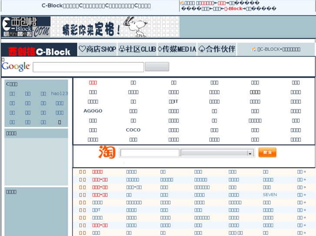This screenshot has height=236, width=316.
Task: Click the link ending in IT in the site grid
Action: tap(173, 101)
